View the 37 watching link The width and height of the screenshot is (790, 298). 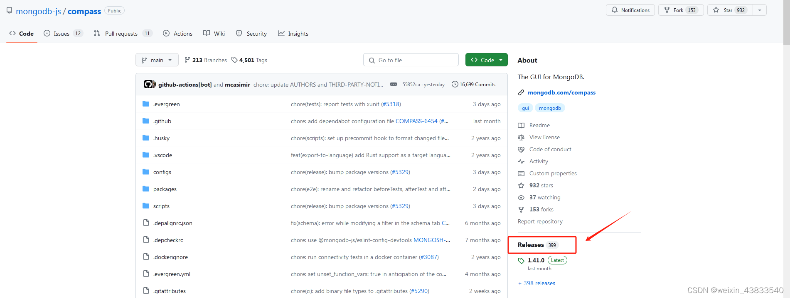[x=539, y=197]
